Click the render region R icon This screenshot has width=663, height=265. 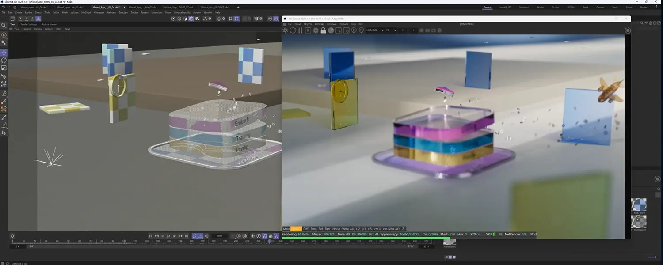click(308, 30)
